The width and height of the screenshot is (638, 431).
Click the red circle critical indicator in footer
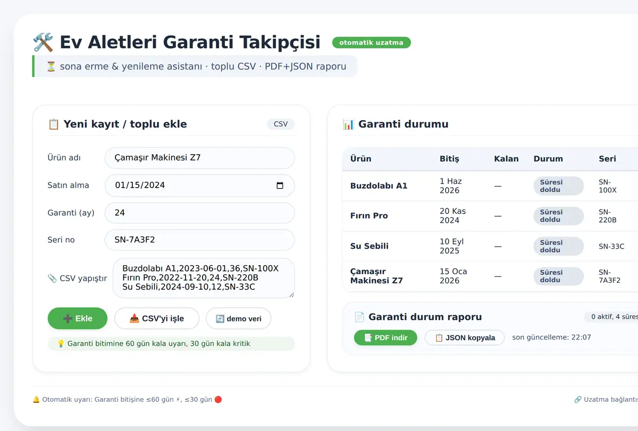pos(218,400)
